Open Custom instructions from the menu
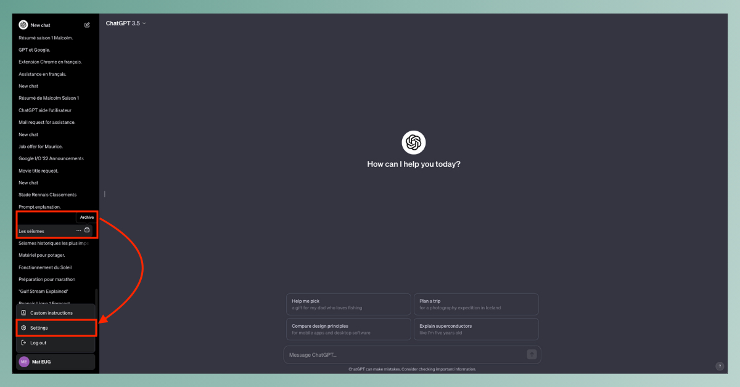740x387 pixels. [x=55, y=313]
